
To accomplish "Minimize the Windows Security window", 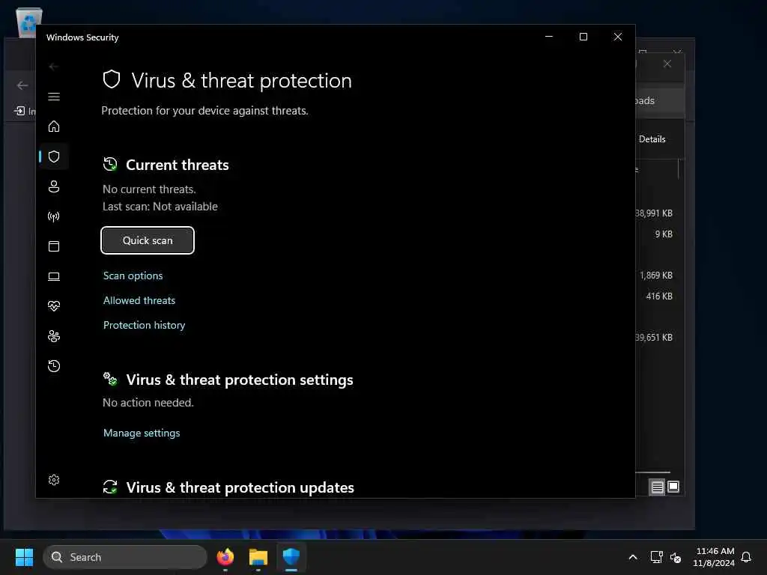I will tap(549, 37).
